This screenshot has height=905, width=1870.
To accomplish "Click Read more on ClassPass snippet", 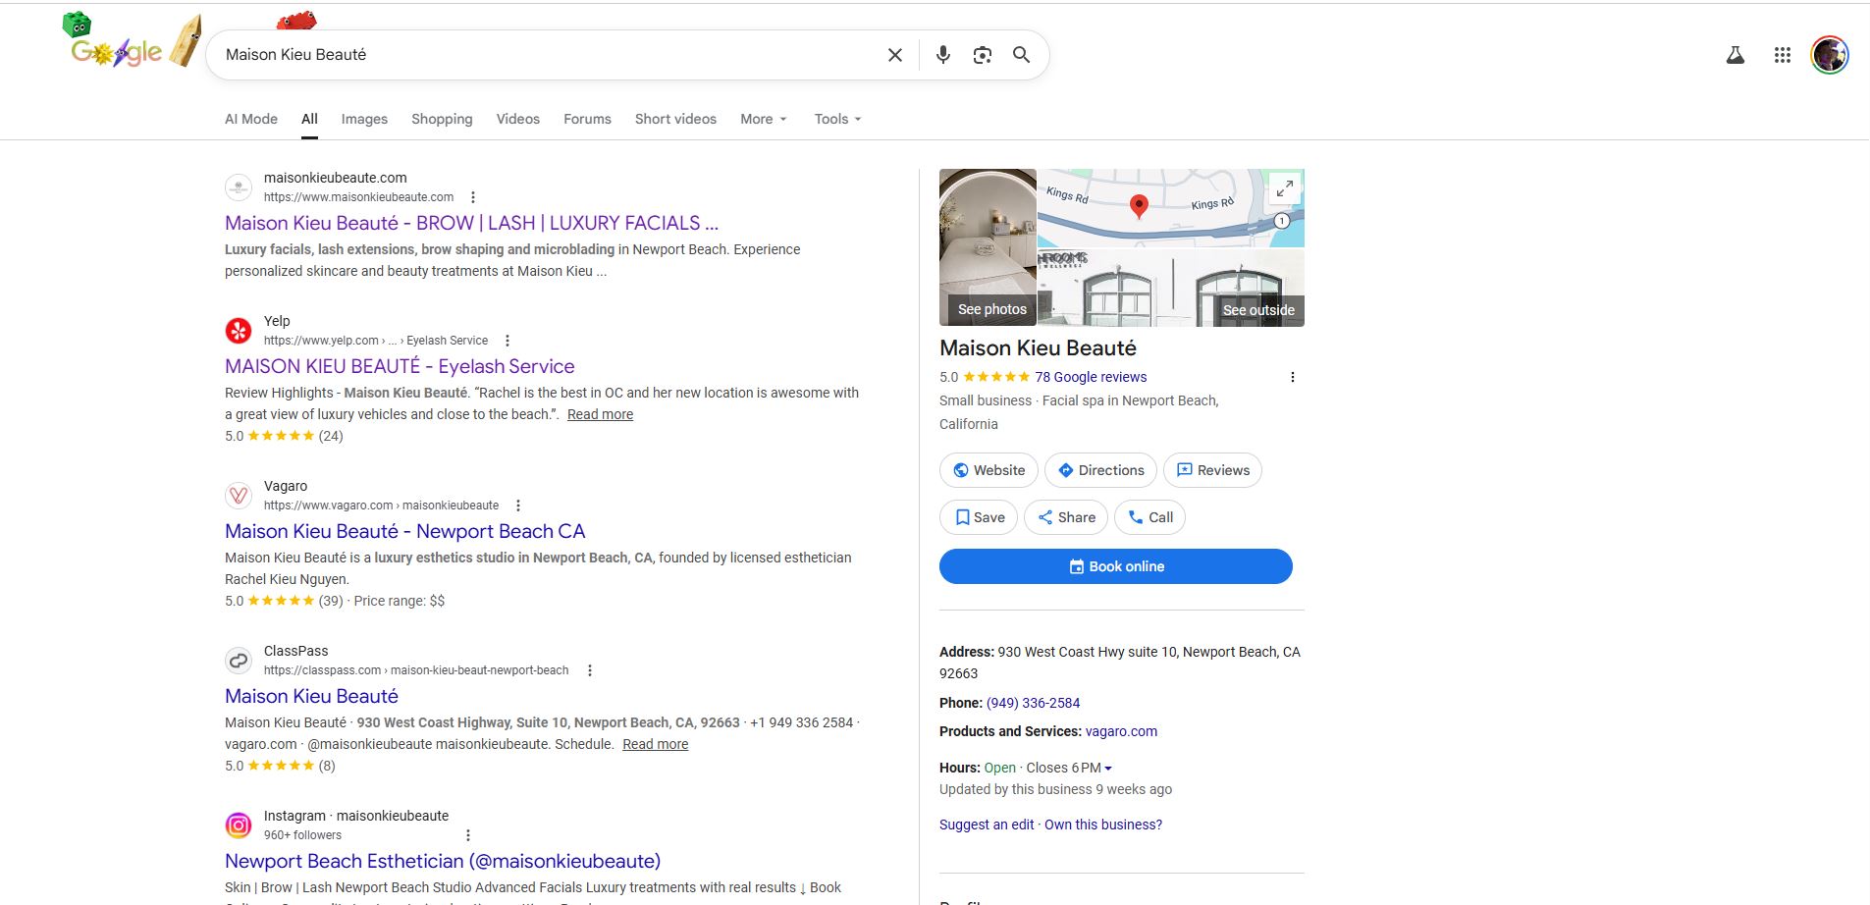I will (x=655, y=744).
